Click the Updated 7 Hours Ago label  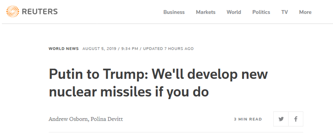pos(169,49)
